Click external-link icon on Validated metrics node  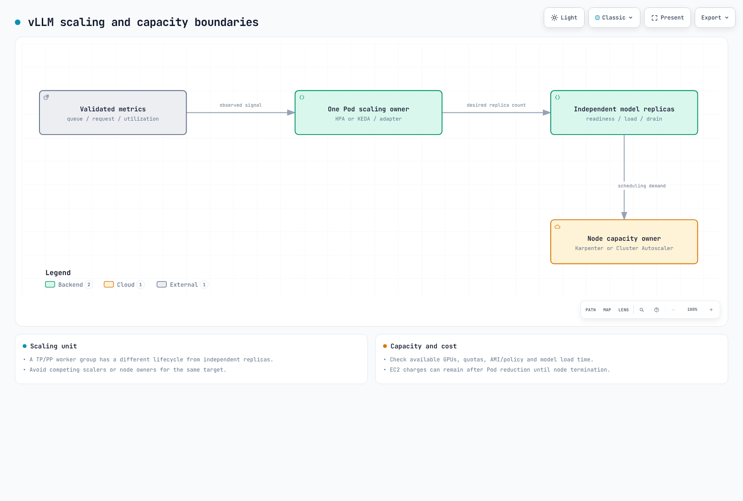click(x=46, y=97)
